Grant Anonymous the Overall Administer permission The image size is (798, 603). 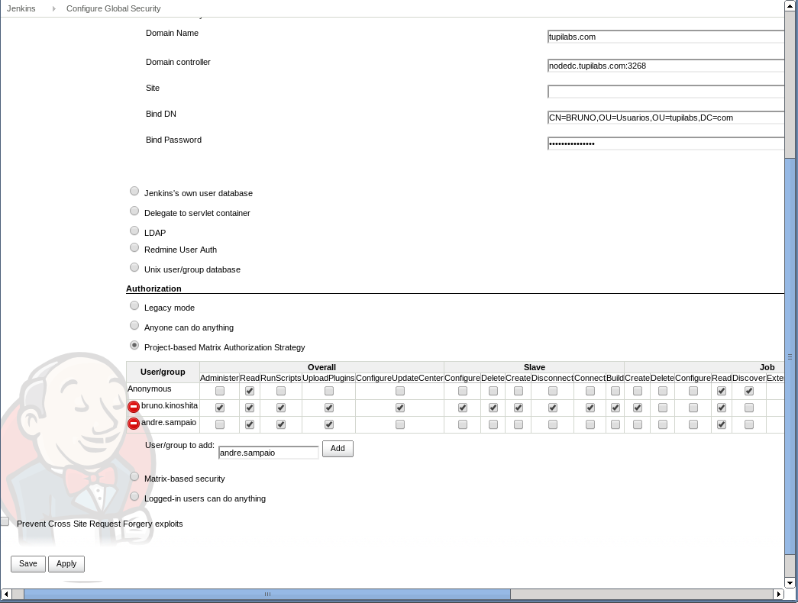coord(220,390)
